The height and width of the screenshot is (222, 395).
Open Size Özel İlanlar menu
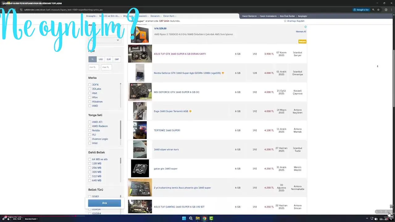point(287,16)
